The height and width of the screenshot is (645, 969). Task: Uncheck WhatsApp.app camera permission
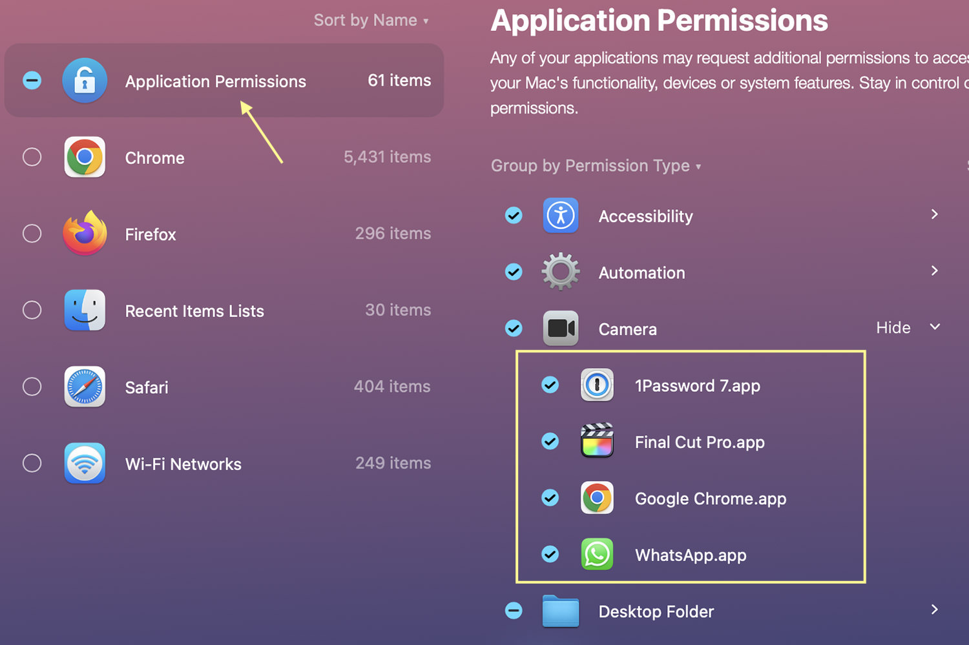coord(550,555)
